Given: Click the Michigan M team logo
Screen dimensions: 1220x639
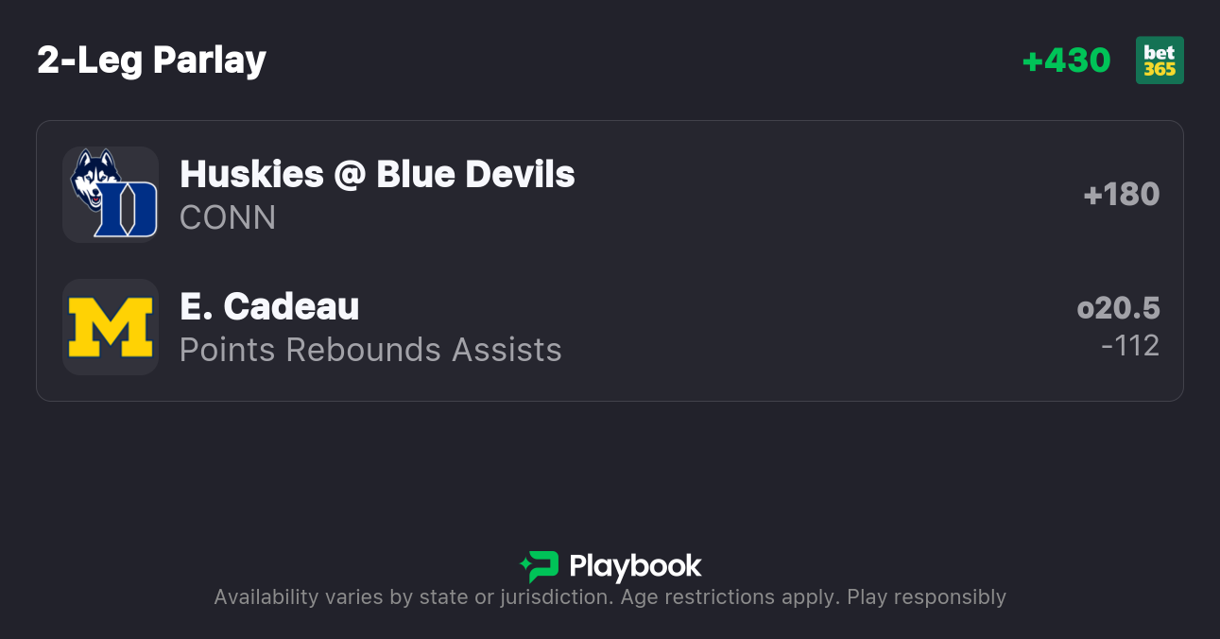Looking at the screenshot, I should pos(111,327).
